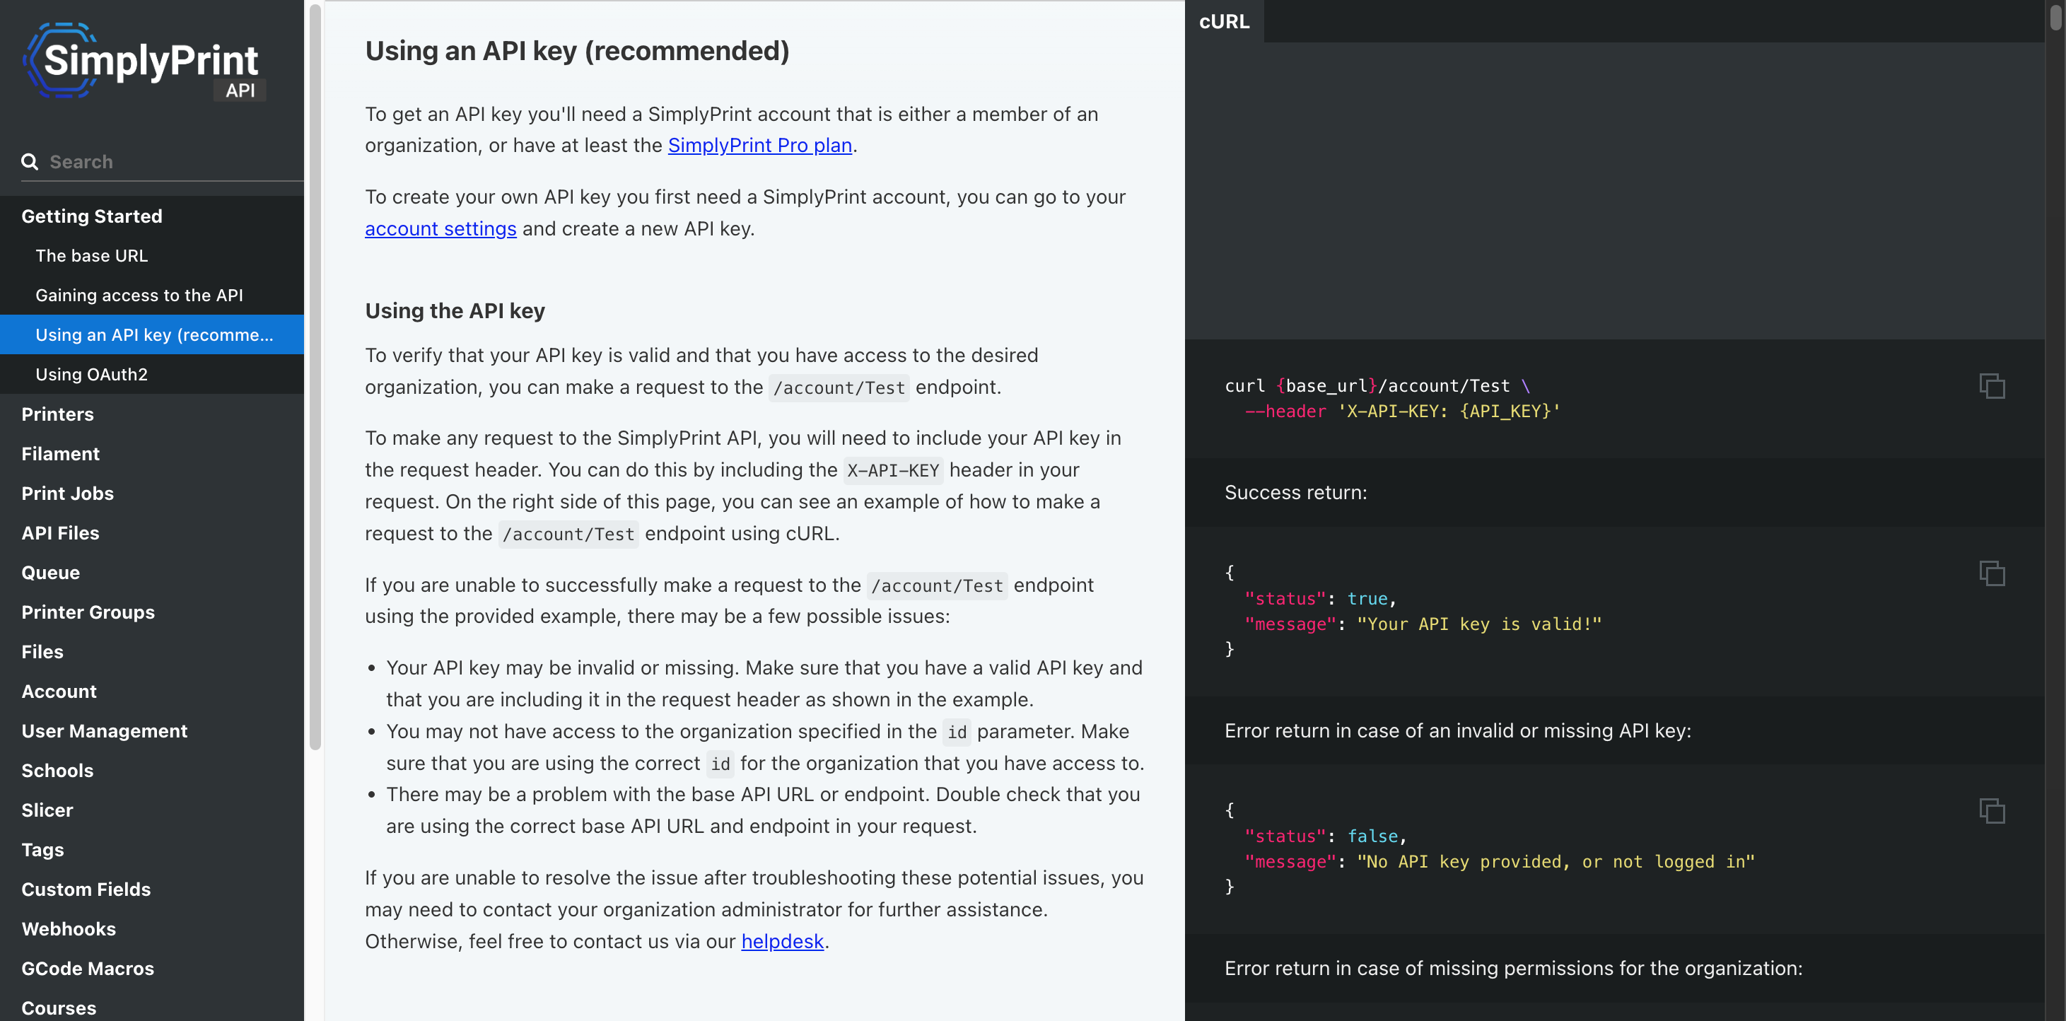Screen dimensions: 2066x1021
Task: Go to The base URL section
Action: [x=151, y=256]
